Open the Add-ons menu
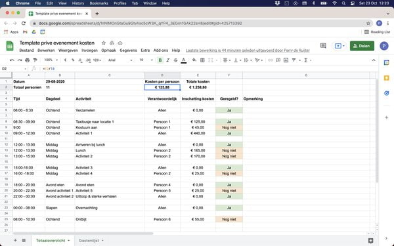Viewport: 394px width, 246px height. pyautogui.click(x=161, y=51)
